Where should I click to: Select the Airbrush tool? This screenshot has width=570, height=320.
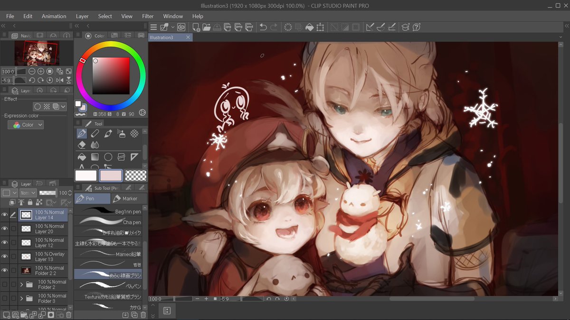122,134
